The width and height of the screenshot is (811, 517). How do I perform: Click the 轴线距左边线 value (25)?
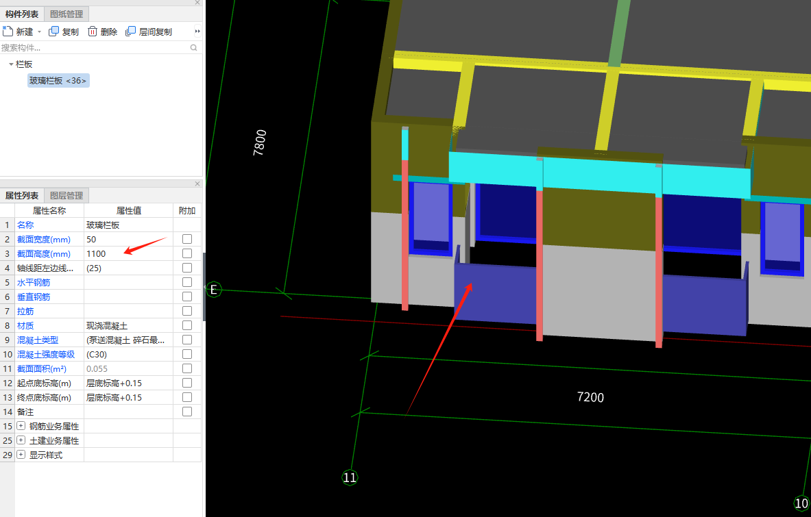(x=94, y=268)
